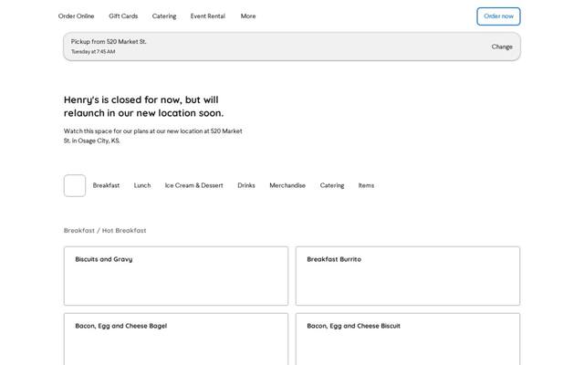
Task: Click the Pickup from 520 Market St. text
Action: pos(109,41)
